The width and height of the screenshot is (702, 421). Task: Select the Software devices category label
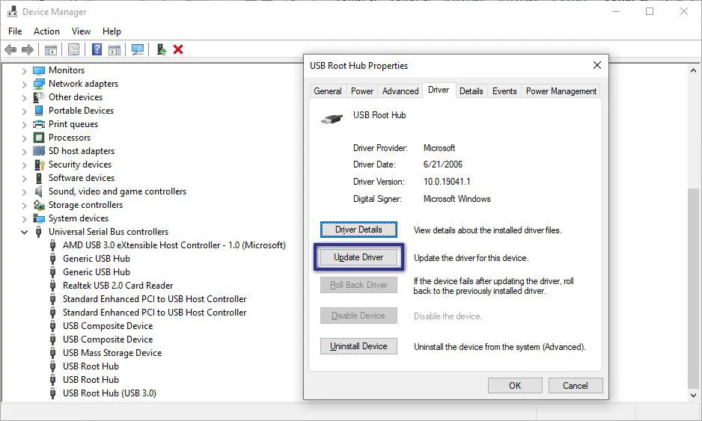coord(82,178)
